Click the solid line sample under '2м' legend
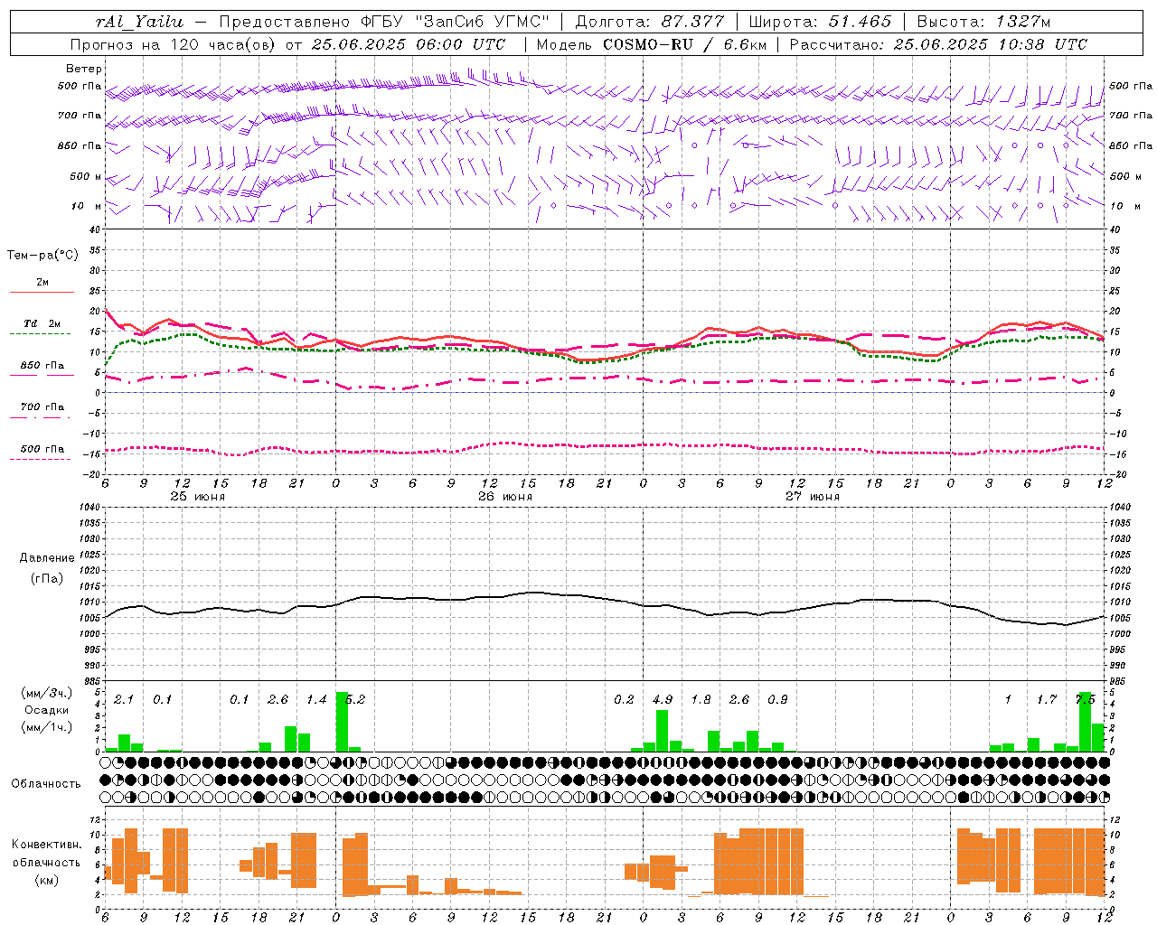The image size is (1157, 925). [x=42, y=293]
